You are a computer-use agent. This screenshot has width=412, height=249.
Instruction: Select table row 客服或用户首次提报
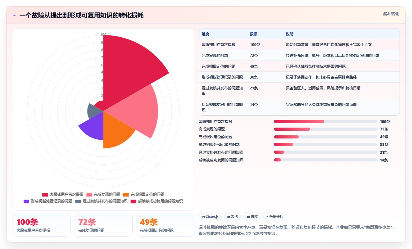[299, 45]
